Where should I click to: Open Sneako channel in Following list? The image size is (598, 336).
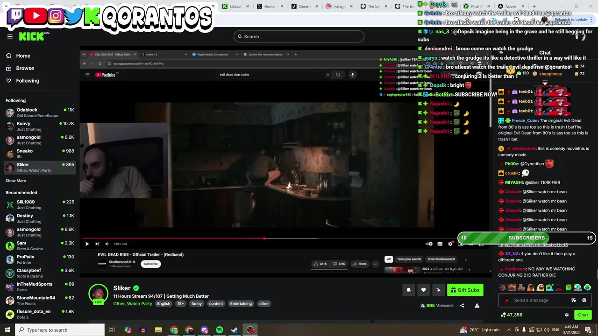click(40, 154)
